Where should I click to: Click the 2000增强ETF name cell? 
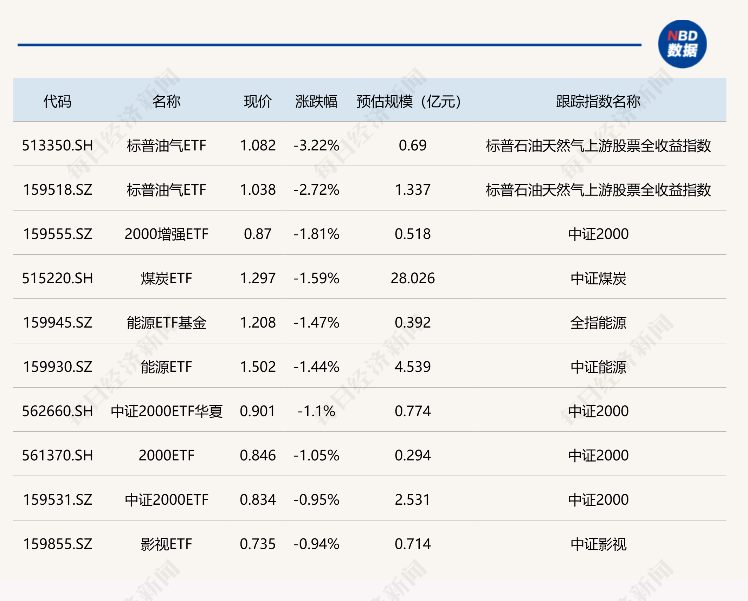tap(166, 234)
